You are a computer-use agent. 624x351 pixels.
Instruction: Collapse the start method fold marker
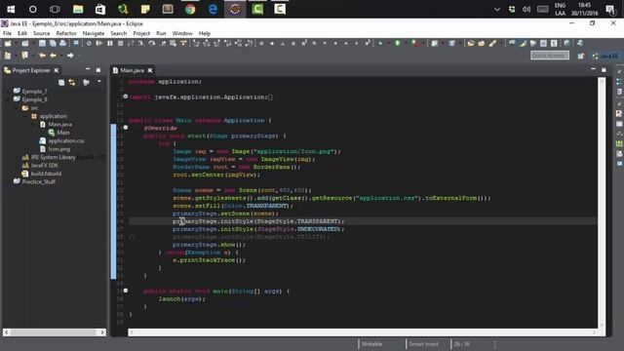[126, 128]
